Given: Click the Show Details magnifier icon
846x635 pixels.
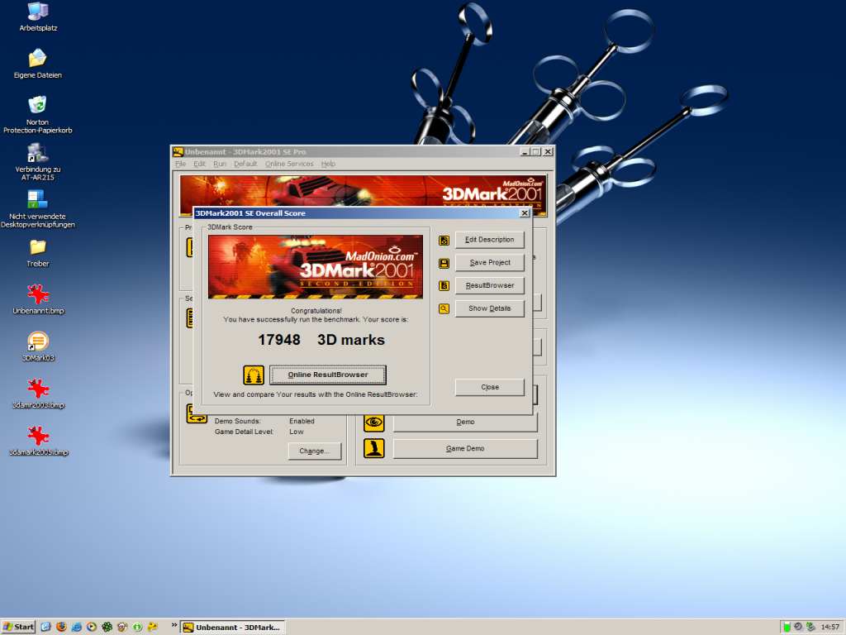Looking at the screenshot, I should (444, 309).
